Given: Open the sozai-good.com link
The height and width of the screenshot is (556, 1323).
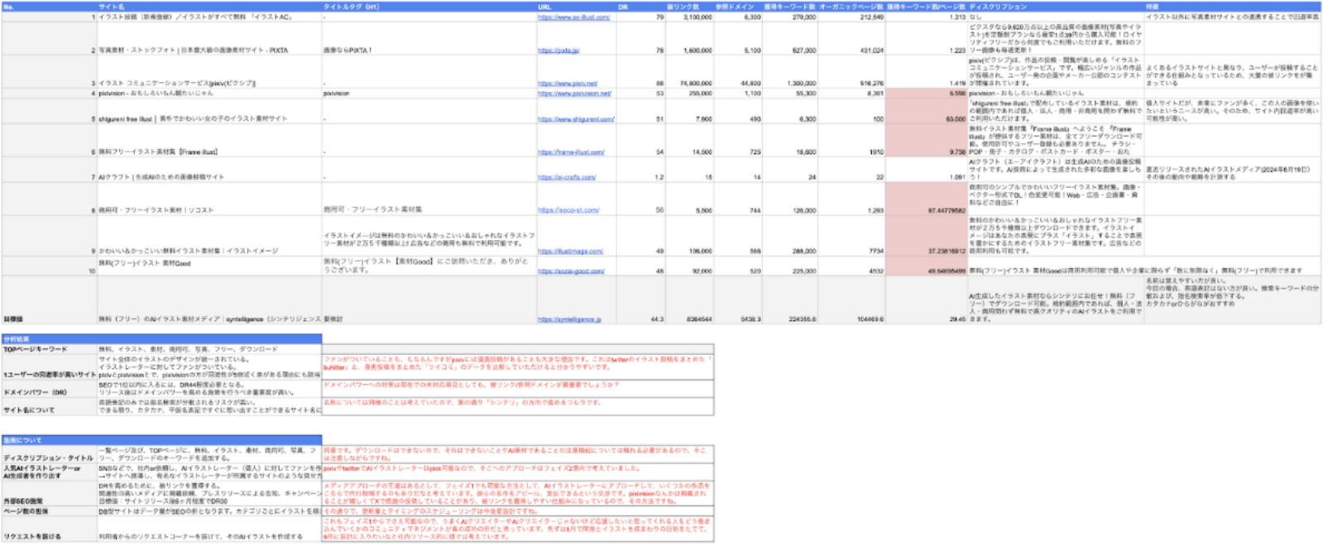Looking at the screenshot, I should tap(571, 271).
